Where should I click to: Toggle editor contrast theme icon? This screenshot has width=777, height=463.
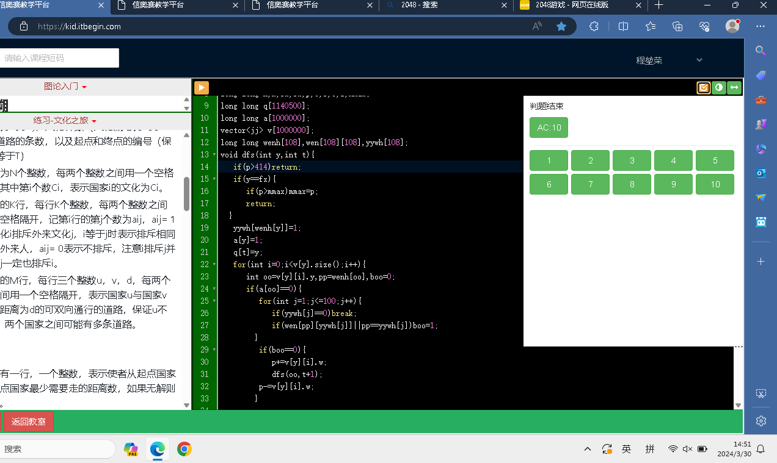(719, 88)
